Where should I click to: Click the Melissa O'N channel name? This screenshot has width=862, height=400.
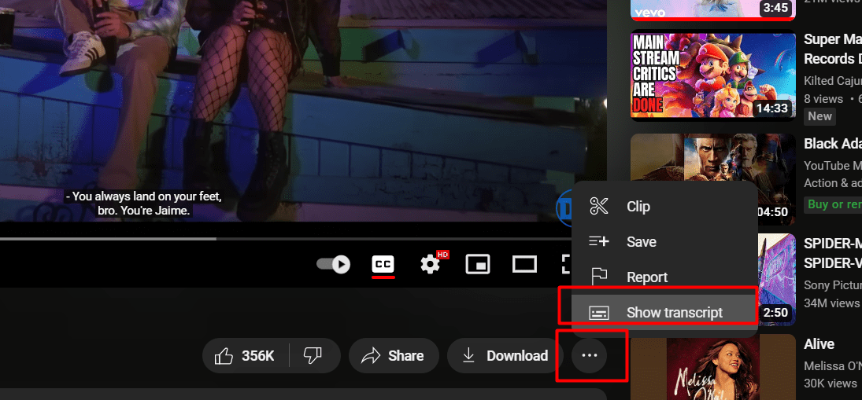(x=832, y=366)
